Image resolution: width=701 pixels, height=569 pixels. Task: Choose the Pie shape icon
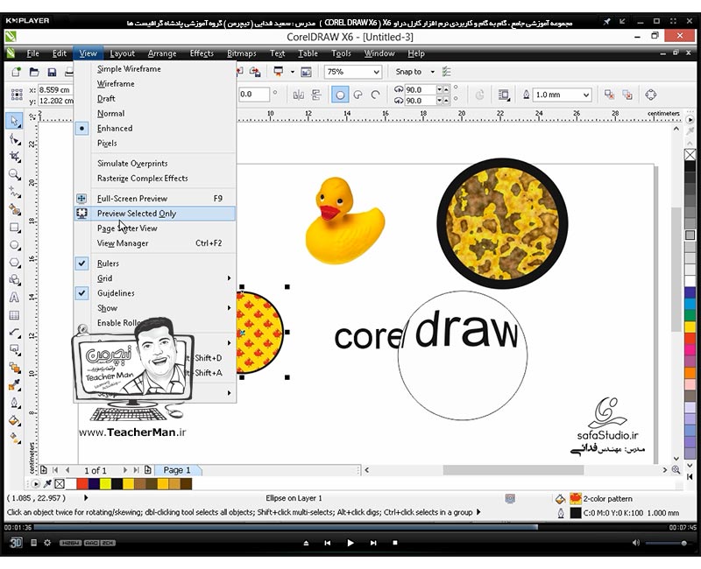click(x=358, y=95)
